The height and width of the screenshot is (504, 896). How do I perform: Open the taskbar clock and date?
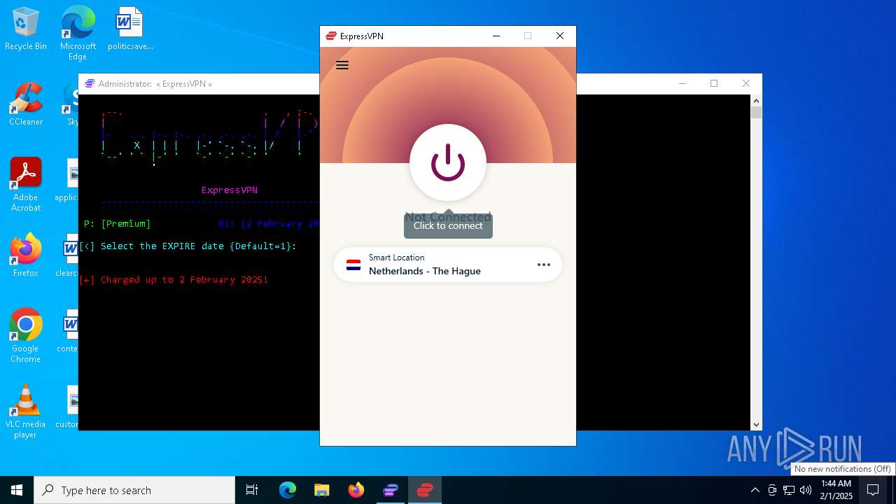pyautogui.click(x=836, y=490)
